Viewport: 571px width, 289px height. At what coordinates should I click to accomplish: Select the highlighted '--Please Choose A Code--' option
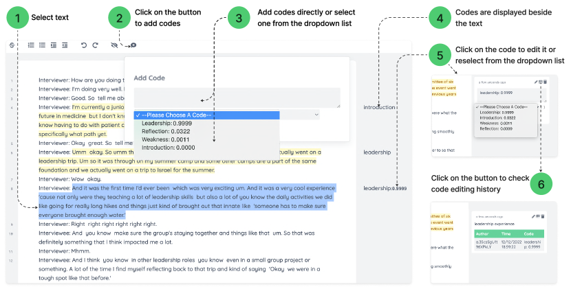(x=206, y=115)
